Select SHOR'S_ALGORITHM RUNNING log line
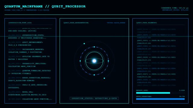Image resolution: width=193 pixels, height=108 pixels. (21, 81)
